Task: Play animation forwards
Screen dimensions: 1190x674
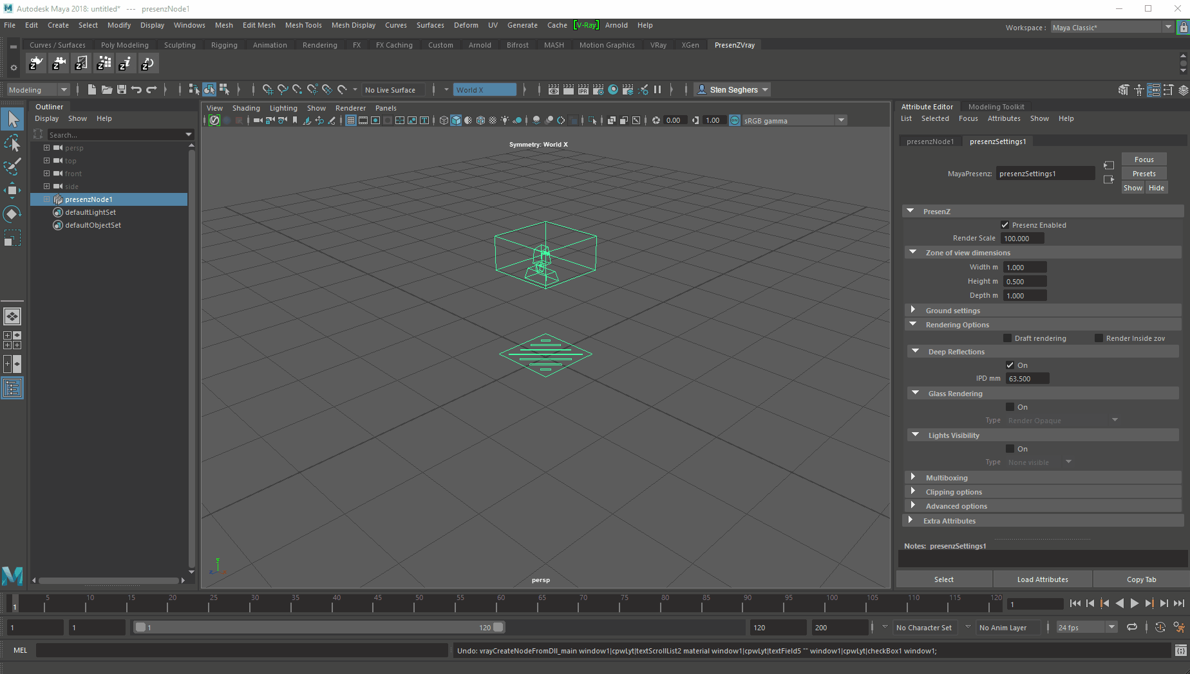Action: point(1135,603)
